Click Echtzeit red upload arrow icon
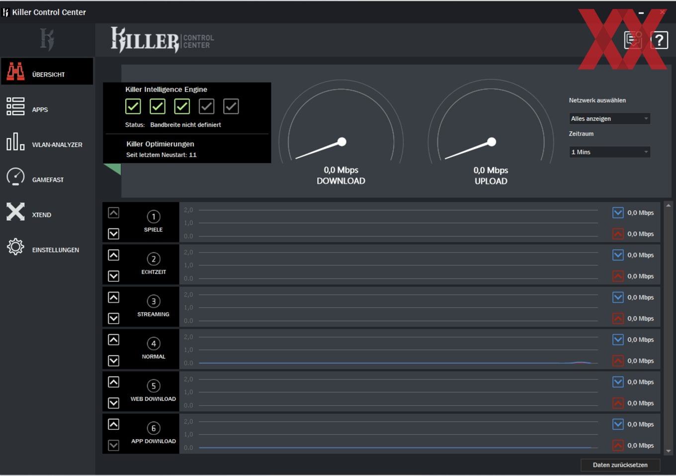 (x=618, y=276)
